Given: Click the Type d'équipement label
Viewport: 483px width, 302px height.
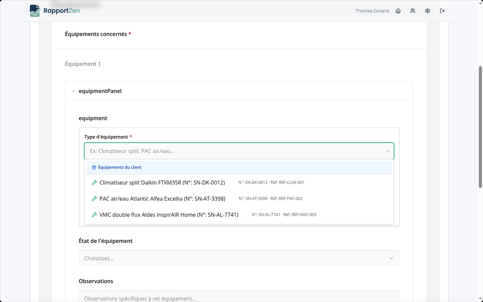Looking at the screenshot, I should 106,137.
